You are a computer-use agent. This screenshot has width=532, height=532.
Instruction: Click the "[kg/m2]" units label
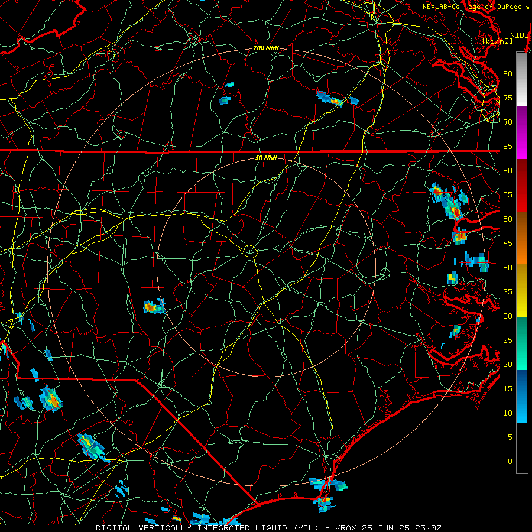point(498,41)
